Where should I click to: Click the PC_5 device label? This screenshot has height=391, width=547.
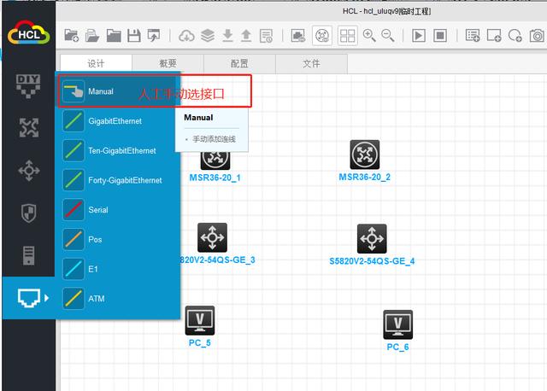coord(199,343)
